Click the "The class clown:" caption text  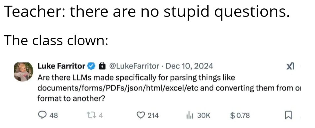click(x=56, y=41)
